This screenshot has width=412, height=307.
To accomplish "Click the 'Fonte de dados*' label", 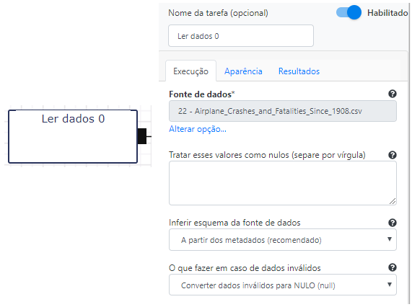I will click(202, 94).
